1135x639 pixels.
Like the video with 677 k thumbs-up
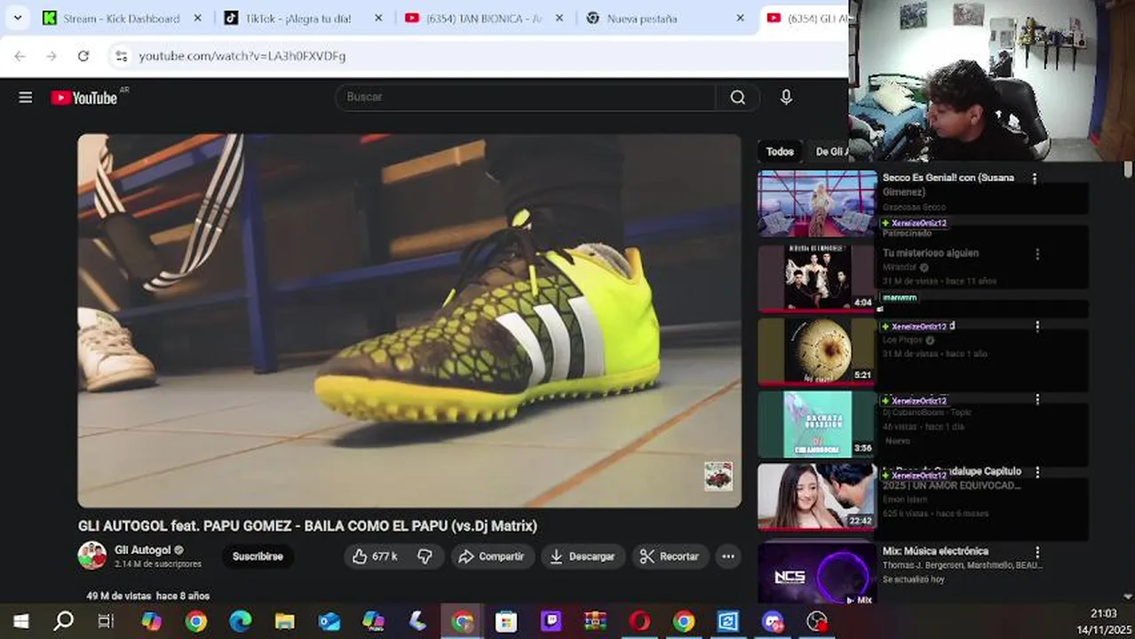[x=374, y=556]
